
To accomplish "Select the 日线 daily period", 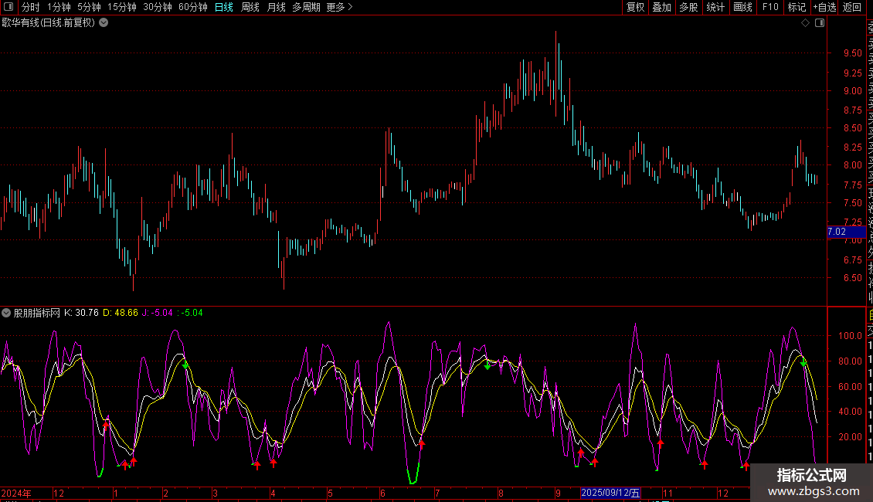I will [x=224, y=7].
